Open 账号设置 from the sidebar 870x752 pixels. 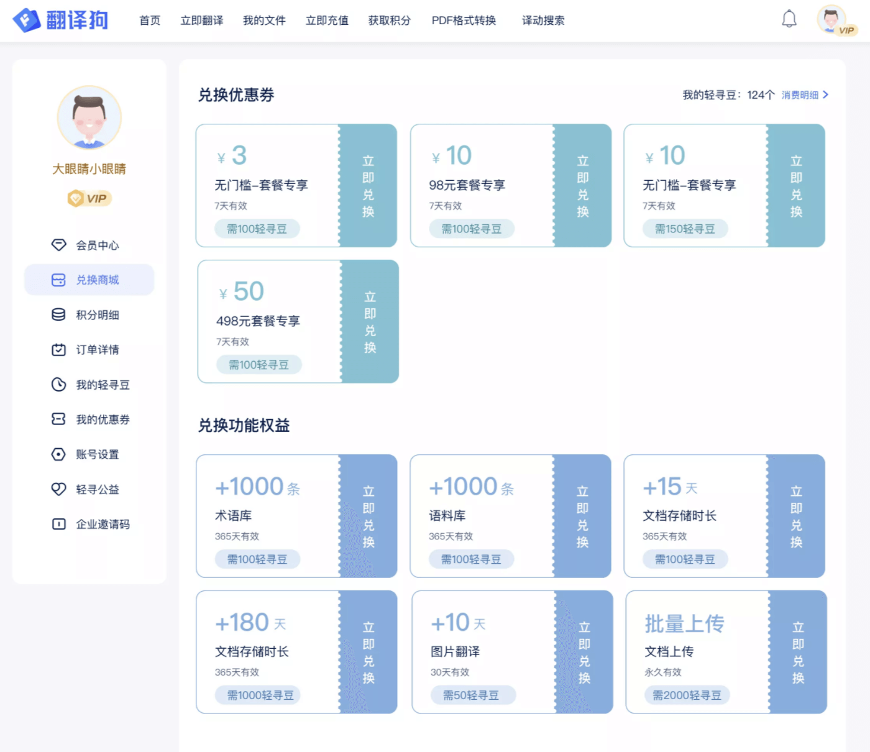pyautogui.click(x=97, y=454)
